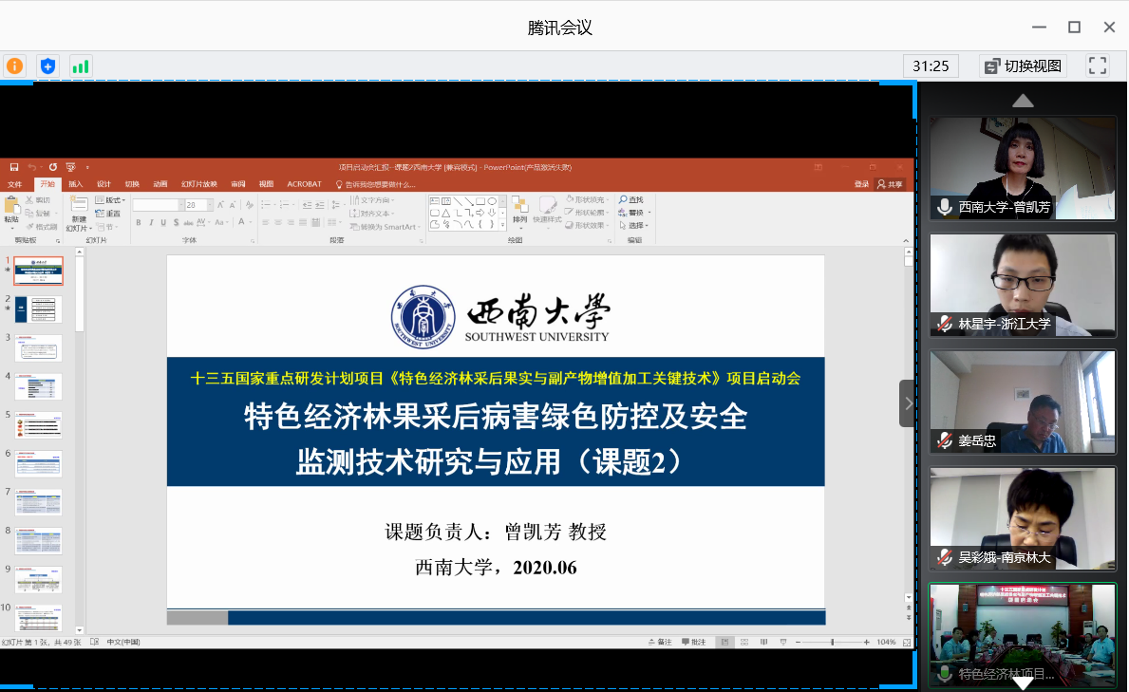
Task: Select 吴彩娥-南京林大 video tile
Action: pyautogui.click(x=1023, y=518)
